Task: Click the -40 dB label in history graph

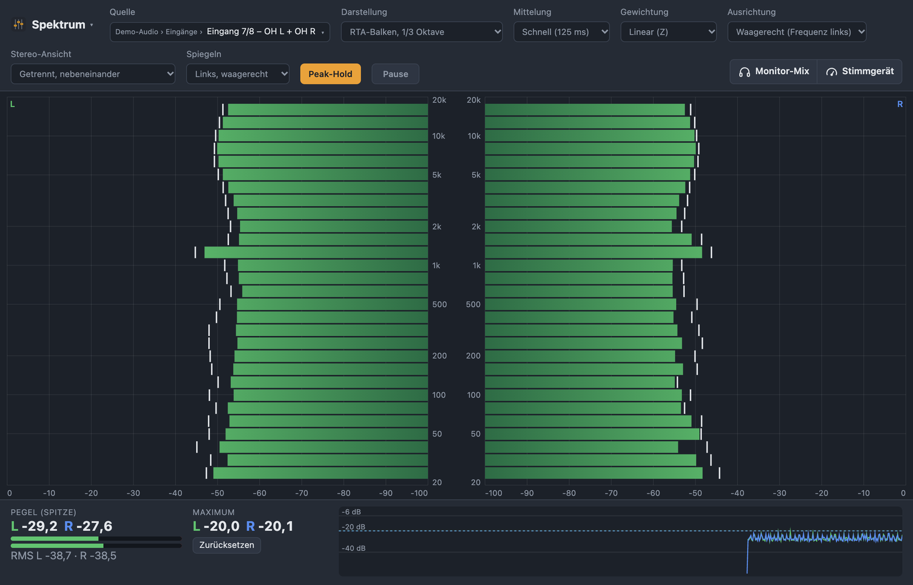Action: point(353,548)
